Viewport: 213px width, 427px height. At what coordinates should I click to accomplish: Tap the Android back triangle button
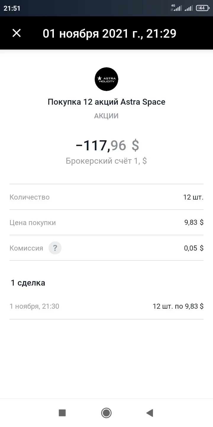pos(150,413)
